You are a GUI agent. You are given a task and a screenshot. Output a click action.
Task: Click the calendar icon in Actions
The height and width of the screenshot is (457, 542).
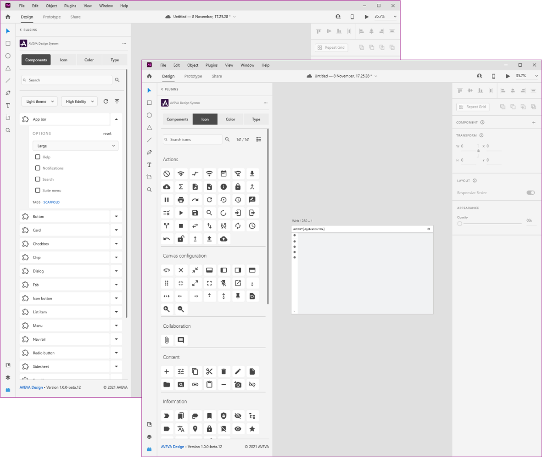click(223, 174)
